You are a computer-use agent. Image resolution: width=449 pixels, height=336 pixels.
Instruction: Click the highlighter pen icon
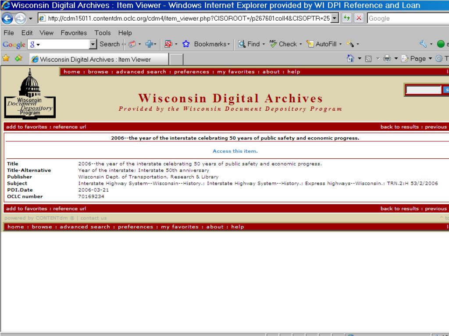coord(350,44)
